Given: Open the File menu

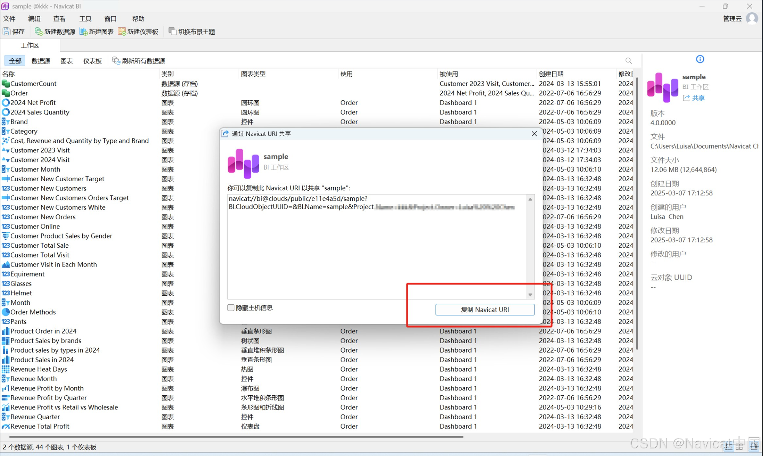Looking at the screenshot, I should (9, 19).
